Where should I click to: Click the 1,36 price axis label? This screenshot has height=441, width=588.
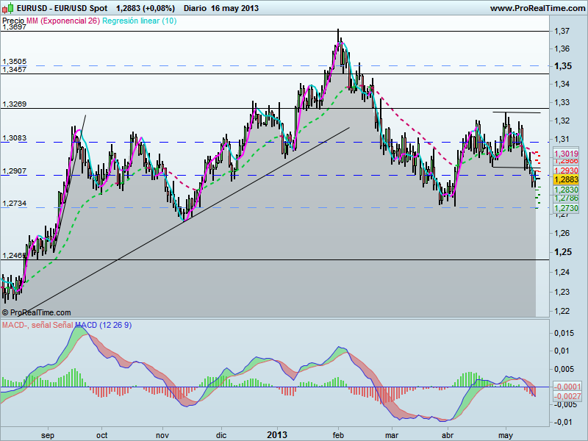pyautogui.click(x=562, y=49)
